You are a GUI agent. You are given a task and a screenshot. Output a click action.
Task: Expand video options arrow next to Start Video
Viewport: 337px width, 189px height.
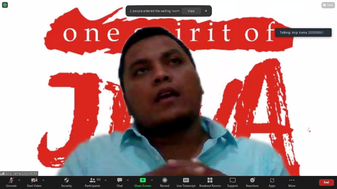tap(43, 180)
